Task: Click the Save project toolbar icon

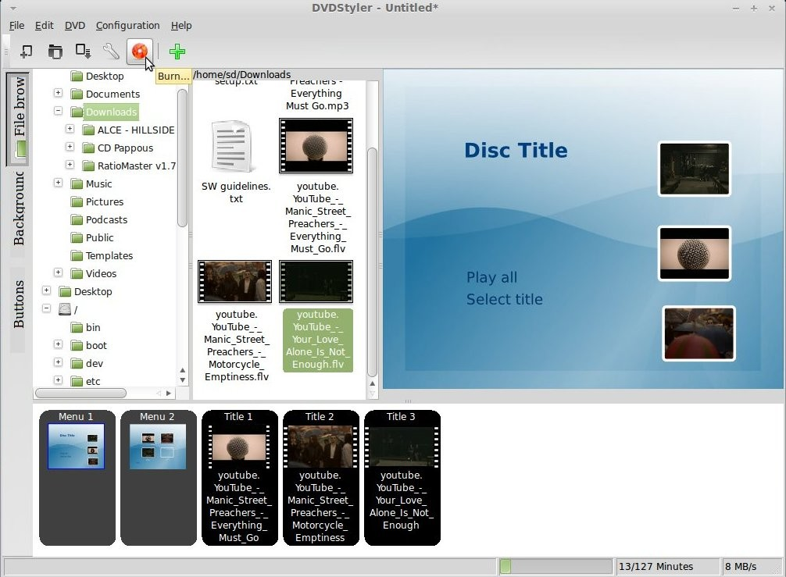Action: click(x=84, y=51)
